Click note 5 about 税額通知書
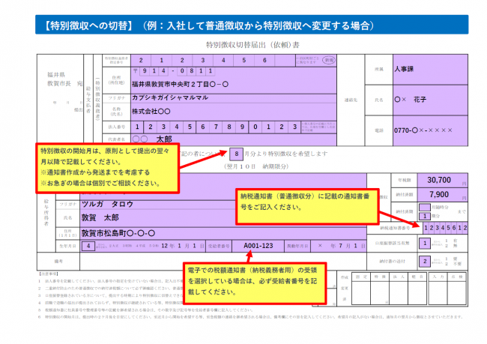 point(145,310)
